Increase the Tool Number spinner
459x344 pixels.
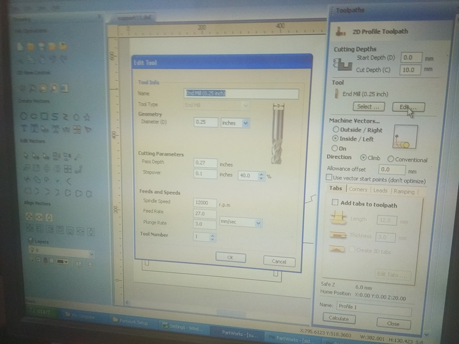(212, 235)
